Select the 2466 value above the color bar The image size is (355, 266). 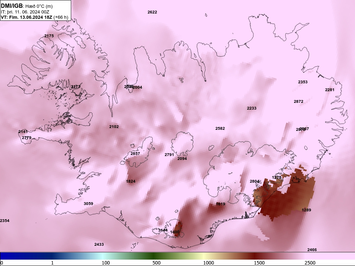pyautogui.click(x=312, y=250)
